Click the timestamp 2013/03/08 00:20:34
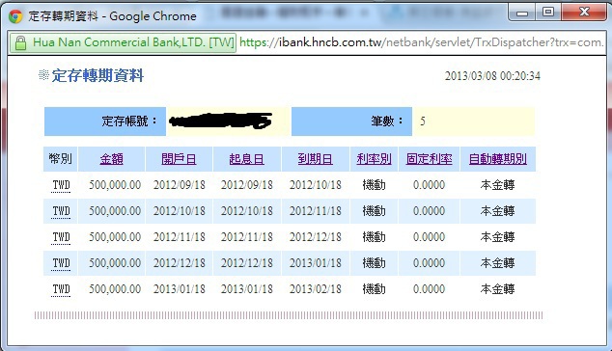This screenshot has height=351, width=612. tap(492, 75)
